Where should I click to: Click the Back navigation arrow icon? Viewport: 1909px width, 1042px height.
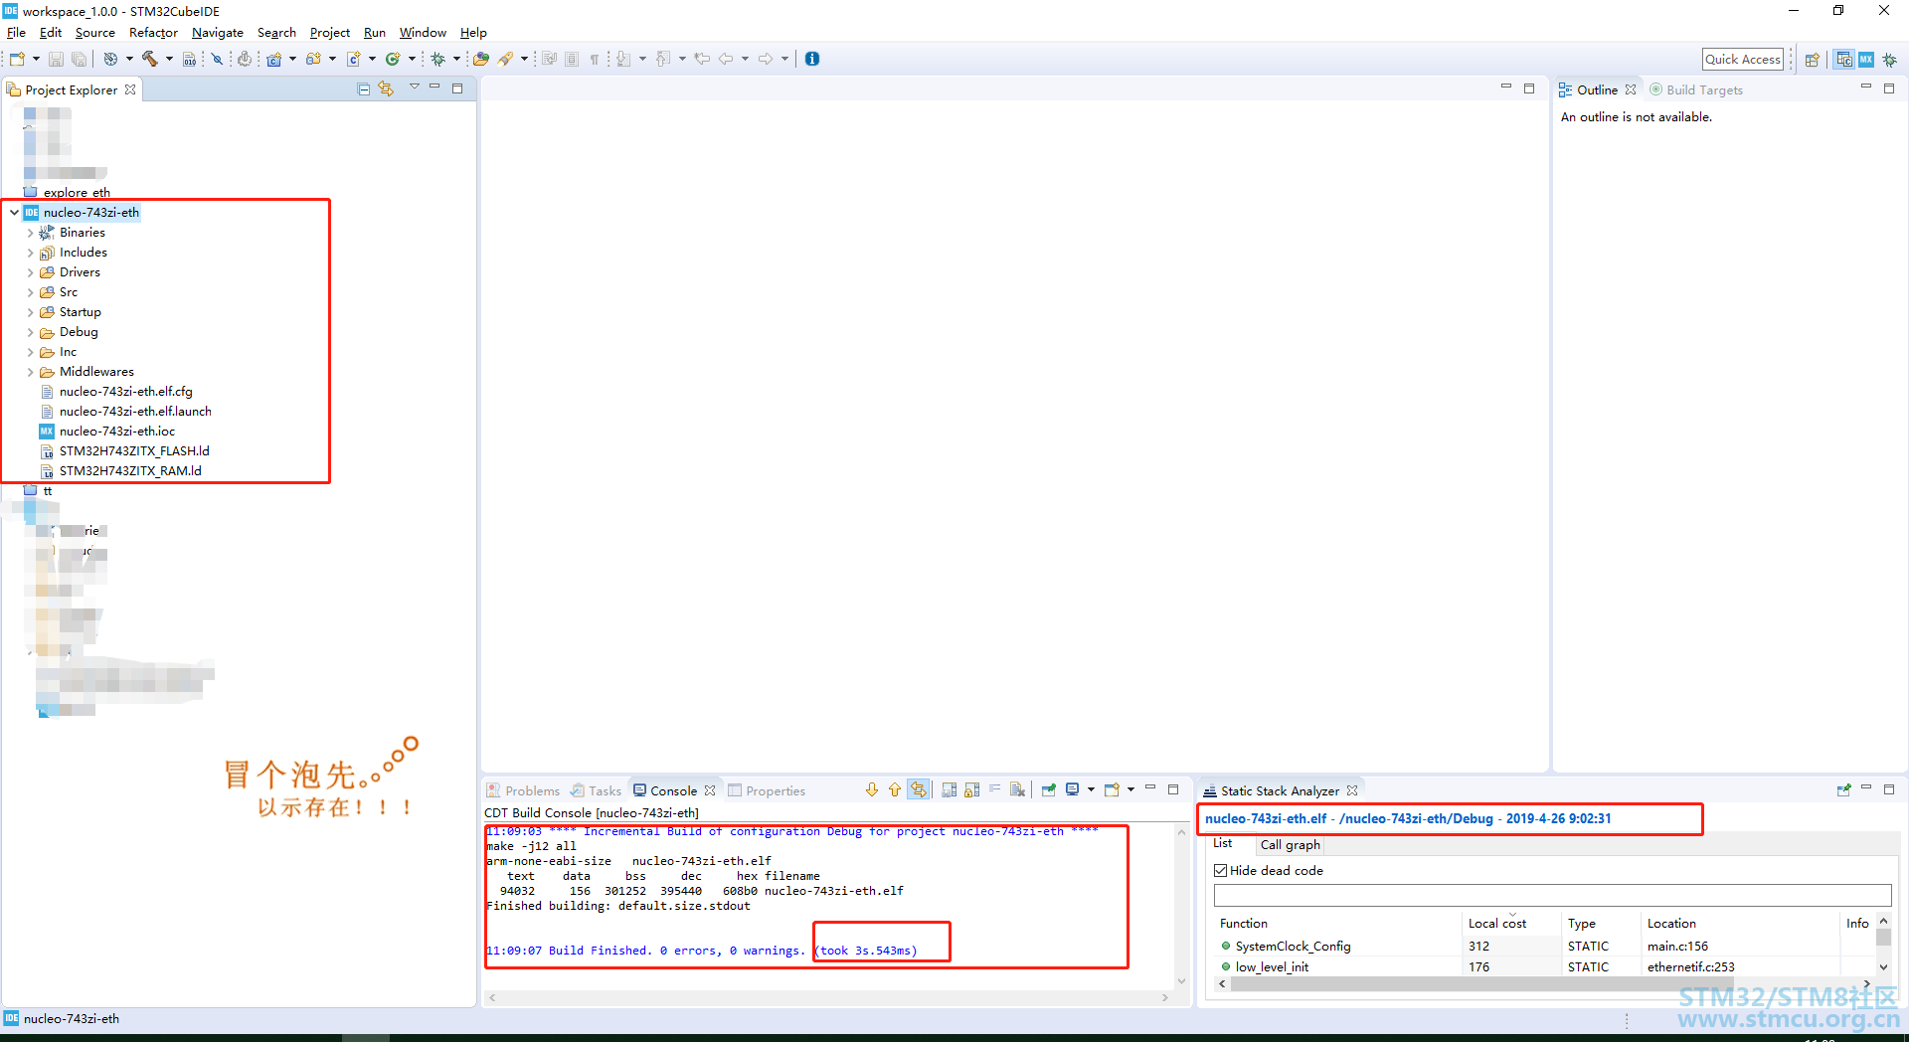click(x=726, y=59)
